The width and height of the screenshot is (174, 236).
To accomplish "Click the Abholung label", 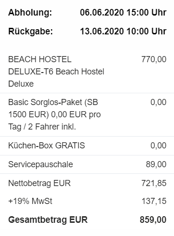I will coord(30,12).
